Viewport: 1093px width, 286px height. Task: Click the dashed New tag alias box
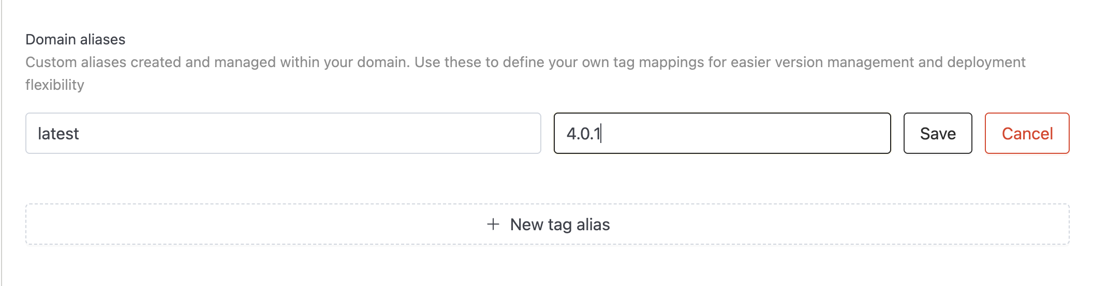(776, 224)
